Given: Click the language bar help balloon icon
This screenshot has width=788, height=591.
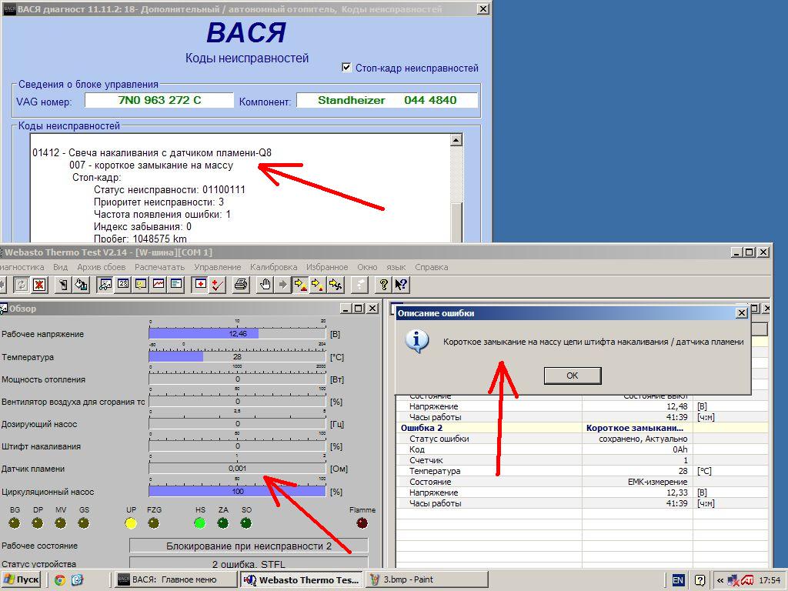Looking at the screenshot, I should (x=700, y=580).
